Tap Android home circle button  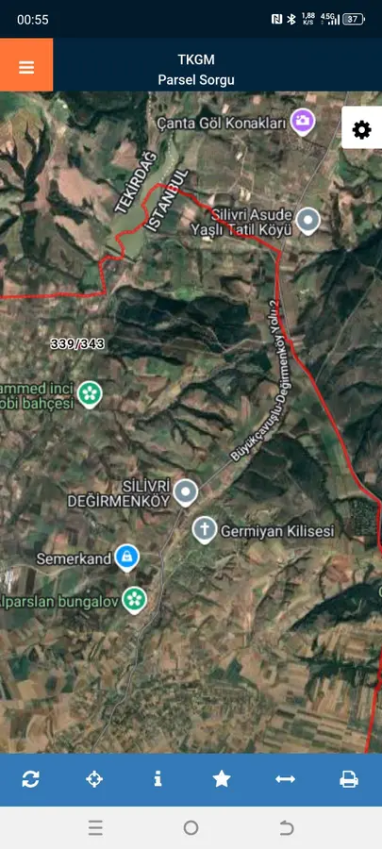191,827
